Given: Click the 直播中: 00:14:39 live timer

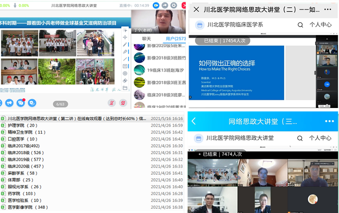Looking at the screenshot, I should (x=134, y=6).
